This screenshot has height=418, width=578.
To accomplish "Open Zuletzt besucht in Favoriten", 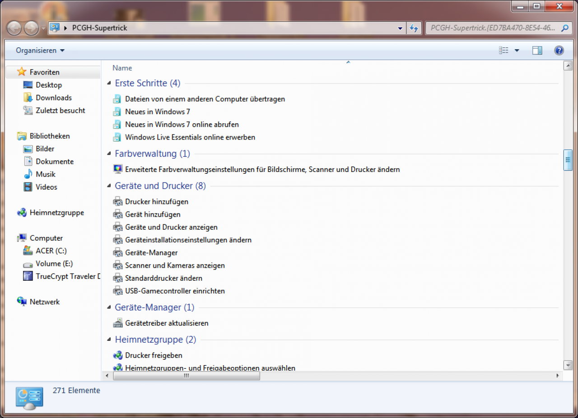I will click(61, 111).
